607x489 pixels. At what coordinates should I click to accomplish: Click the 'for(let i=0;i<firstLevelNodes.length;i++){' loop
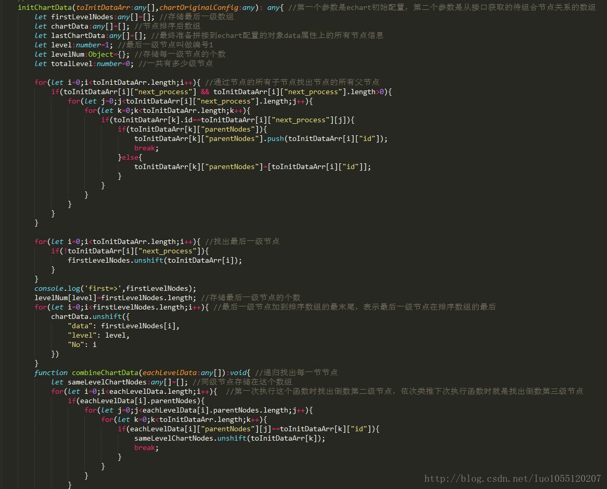click(x=122, y=307)
